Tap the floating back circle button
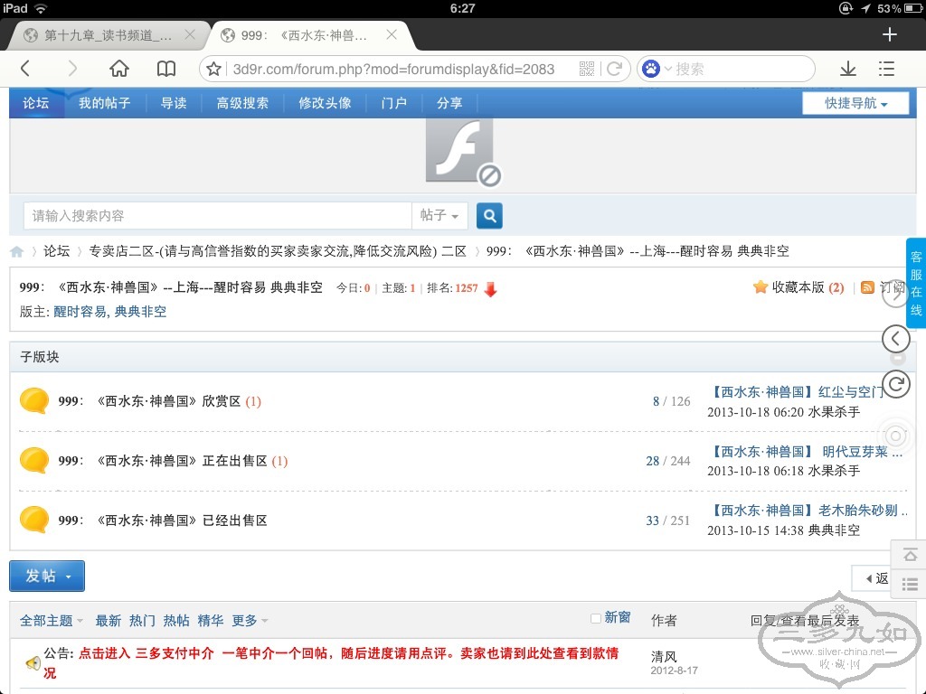926x694 pixels. pyautogui.click(x=896, y=340)
